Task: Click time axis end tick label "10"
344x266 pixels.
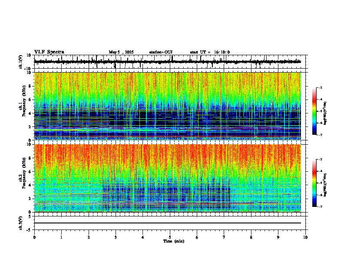Action: [x=305, y=237]
